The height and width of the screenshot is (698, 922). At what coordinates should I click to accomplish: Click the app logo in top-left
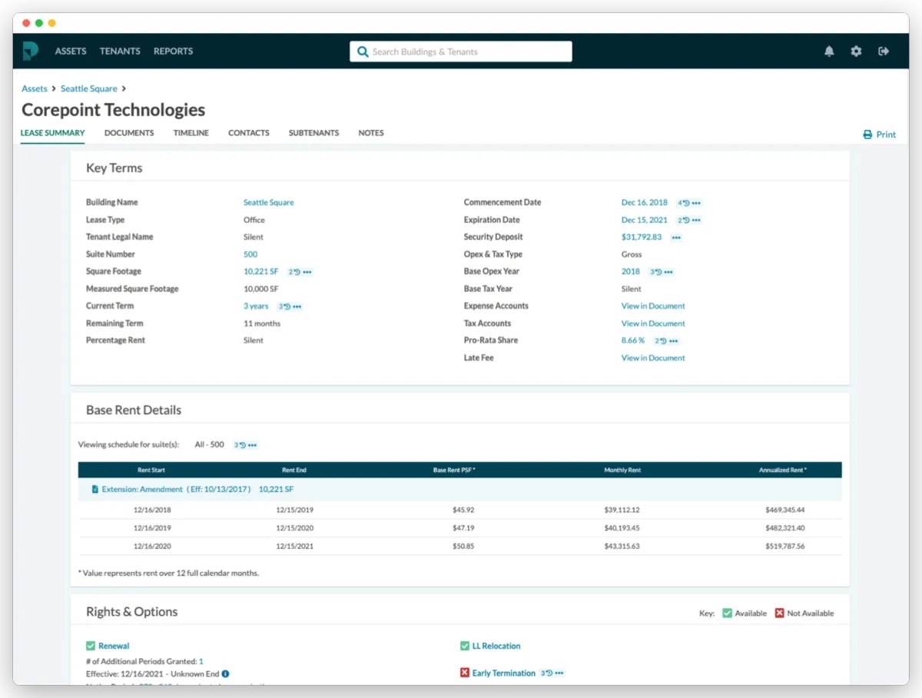(x=30, y=52)
